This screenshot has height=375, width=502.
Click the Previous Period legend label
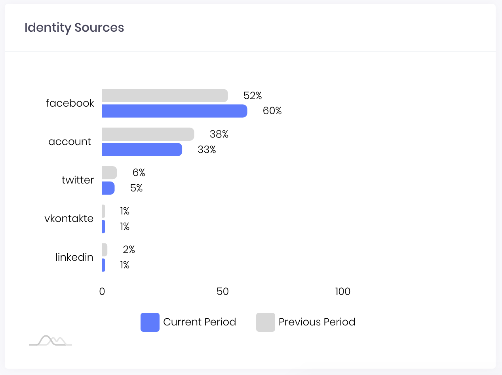tap(317, 322)
